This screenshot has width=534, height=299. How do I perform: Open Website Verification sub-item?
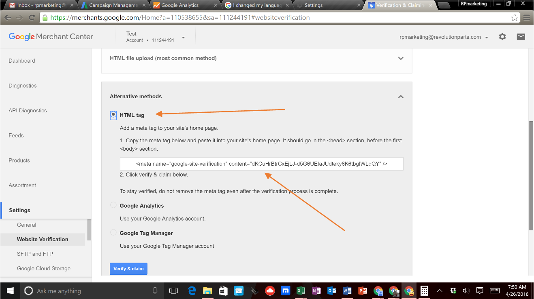(x=43, y=239)
